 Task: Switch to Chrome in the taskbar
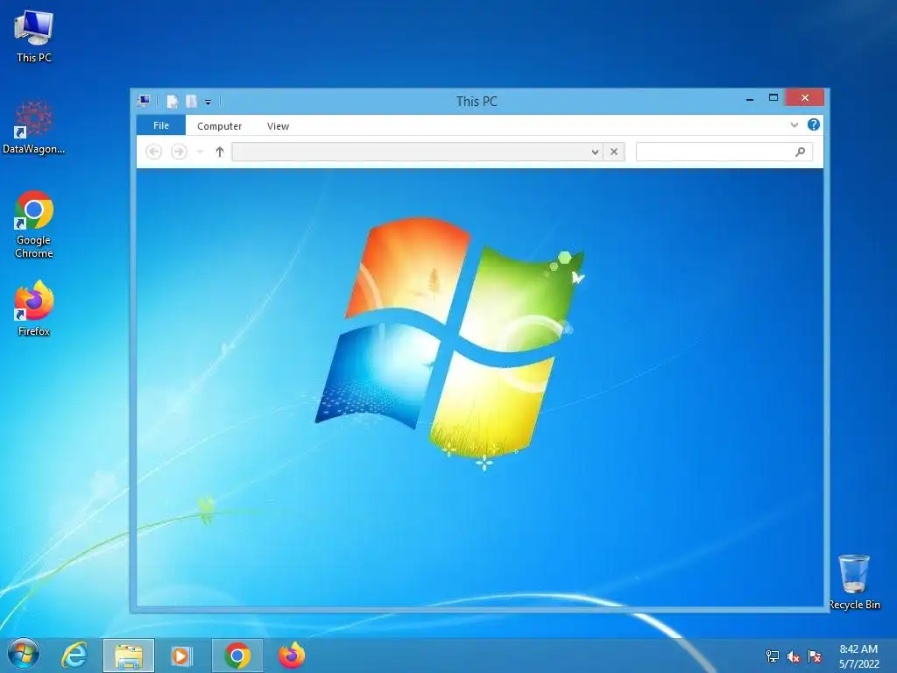pos(237,655)
